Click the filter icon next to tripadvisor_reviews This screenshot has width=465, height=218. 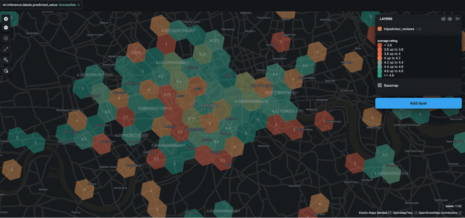(x=417, y=29)
